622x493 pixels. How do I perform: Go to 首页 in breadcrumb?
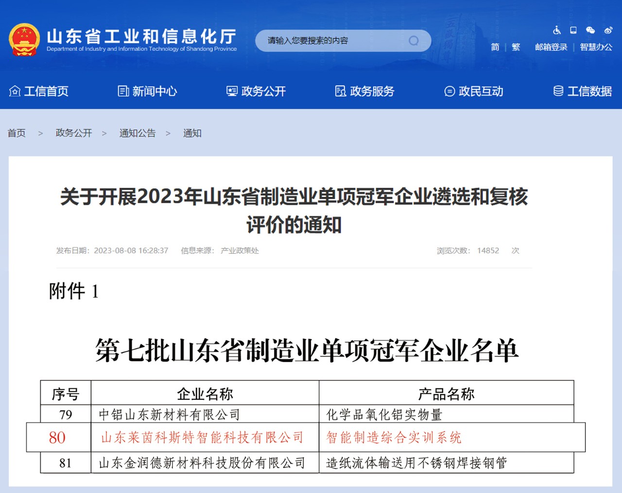point(17,133)
